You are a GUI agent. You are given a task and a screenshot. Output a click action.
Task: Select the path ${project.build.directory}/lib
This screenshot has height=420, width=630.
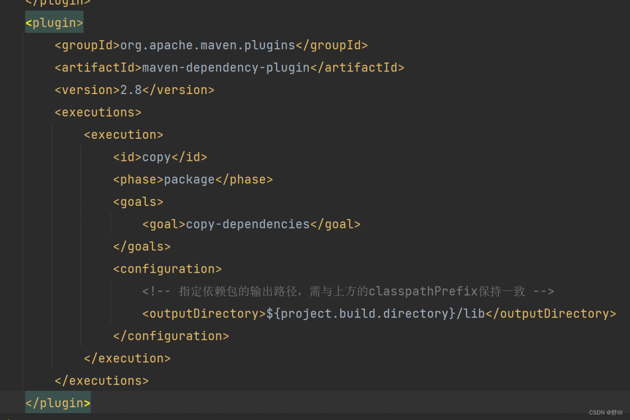pyautogui.click(x=376, y=314)
